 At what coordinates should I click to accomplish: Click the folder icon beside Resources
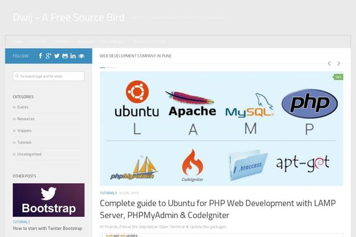coord(14,119)
